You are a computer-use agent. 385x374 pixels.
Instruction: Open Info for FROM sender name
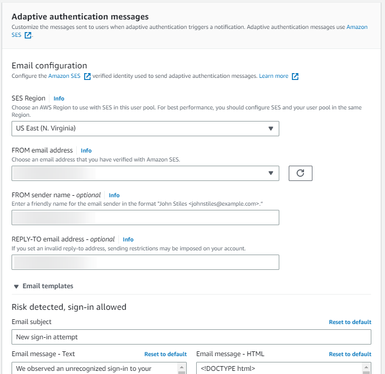coord(114,195)
